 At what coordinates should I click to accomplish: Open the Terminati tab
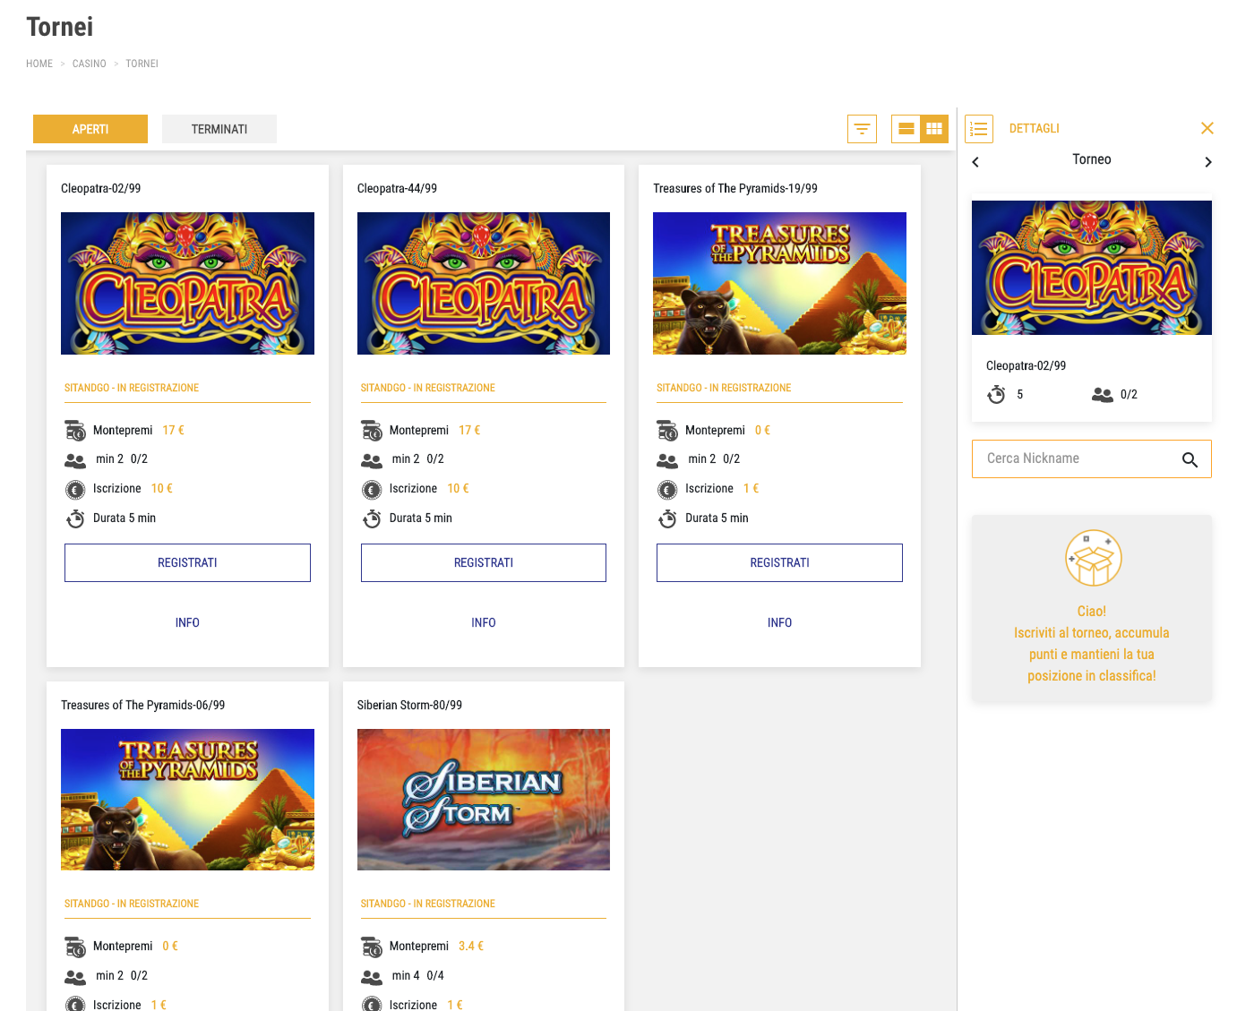tap(219, 129)
